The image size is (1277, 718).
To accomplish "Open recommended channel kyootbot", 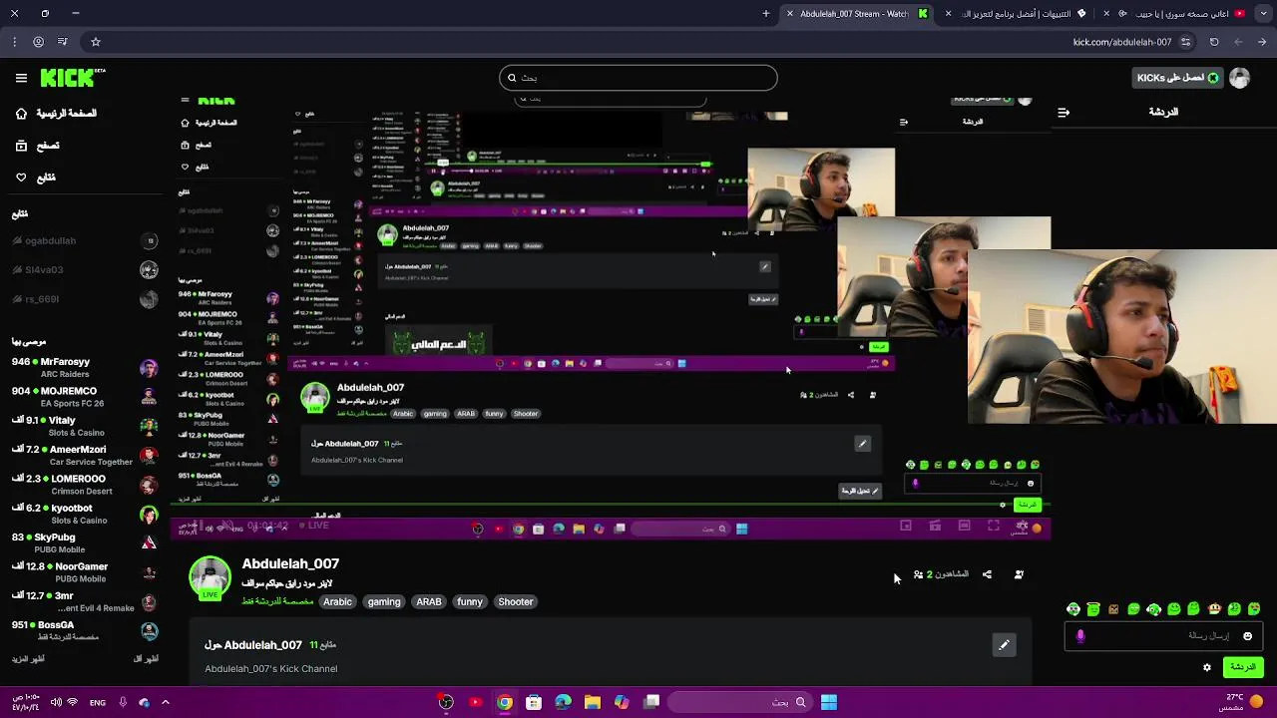I will coord(86,514).
